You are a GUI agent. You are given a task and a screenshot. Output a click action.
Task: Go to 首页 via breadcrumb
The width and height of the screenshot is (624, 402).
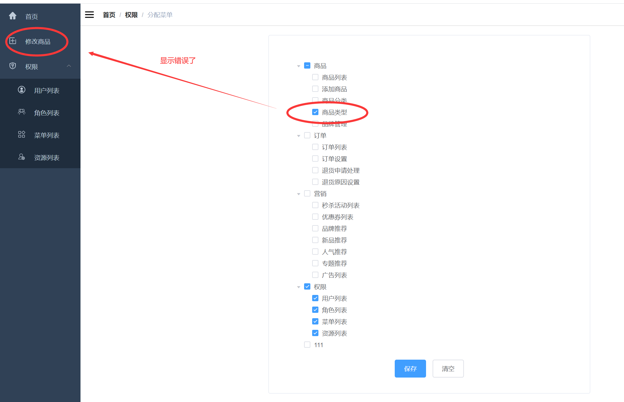[x=109, y=15]
